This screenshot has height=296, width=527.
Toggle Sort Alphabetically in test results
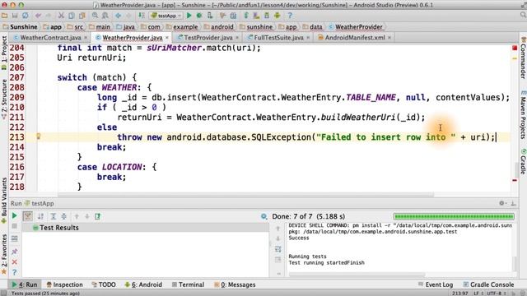coord(40,216)
